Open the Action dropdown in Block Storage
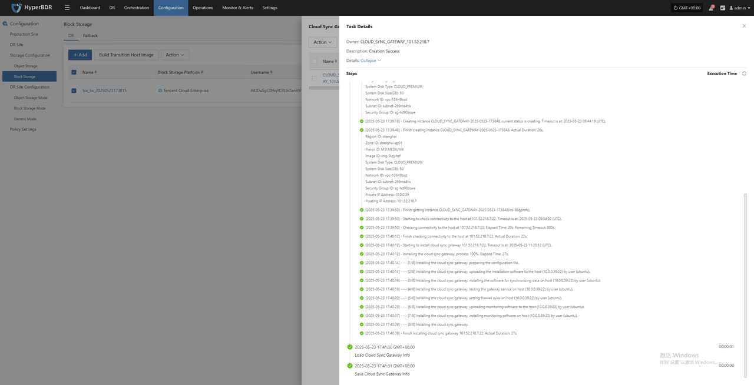The width and height of the screenshot is (754, 385). click(x=174, y=55)
